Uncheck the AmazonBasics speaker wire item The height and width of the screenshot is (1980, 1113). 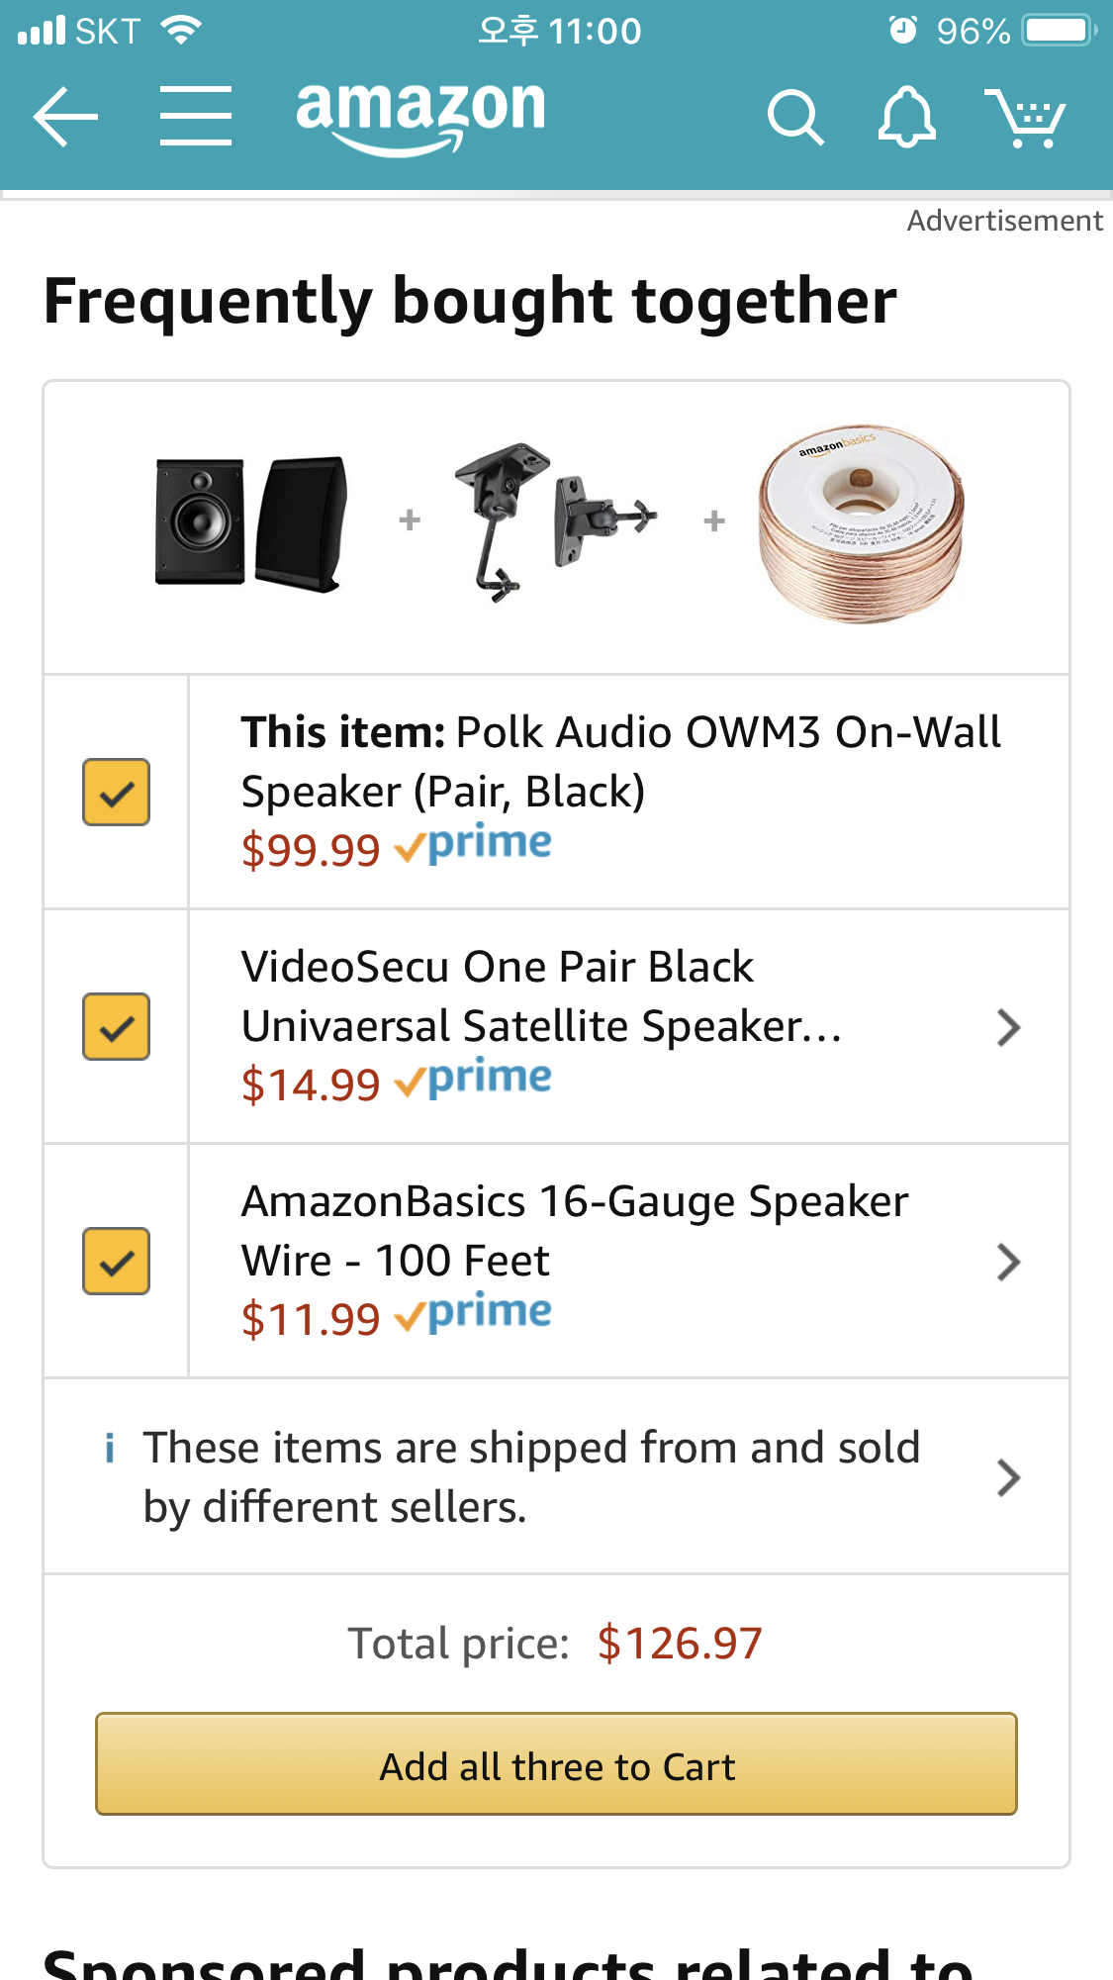coord(116,1261)
